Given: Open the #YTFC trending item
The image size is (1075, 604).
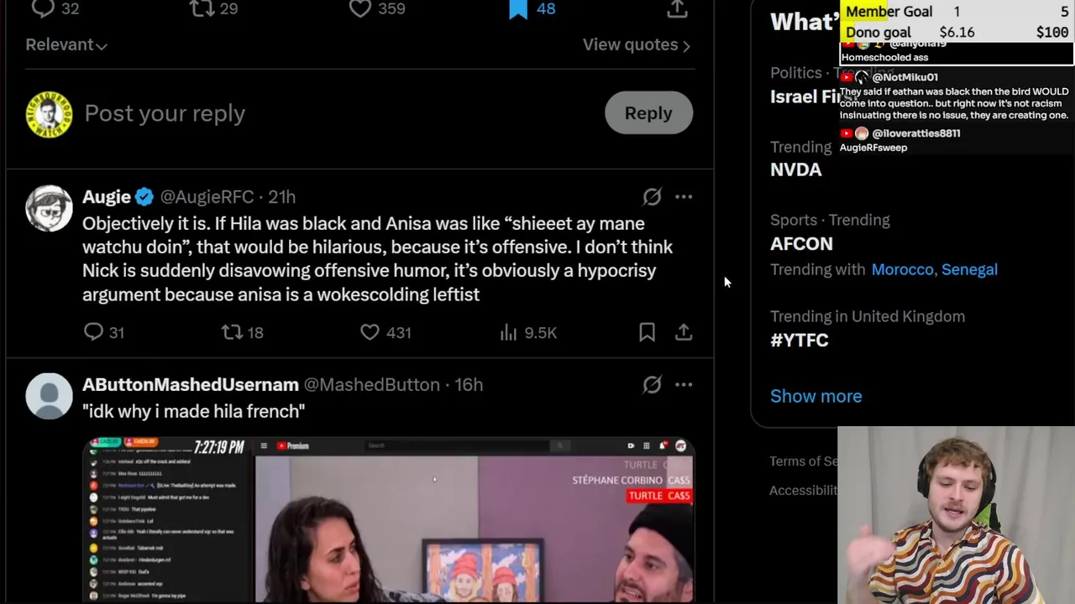Looking at the screenshot, I should coord(799,340).
